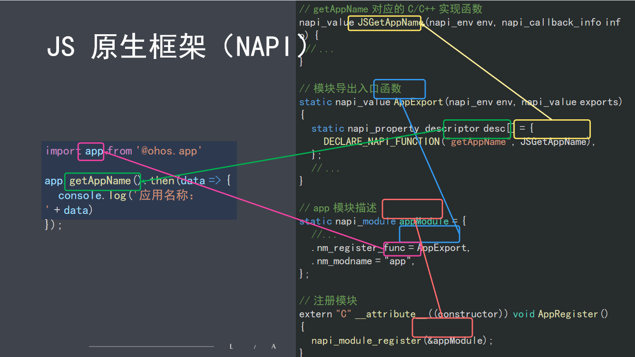Click the blue box above AppExport entry function
Image resolution: width=635 pixels, height=357 pixels.
pos(399,89)
